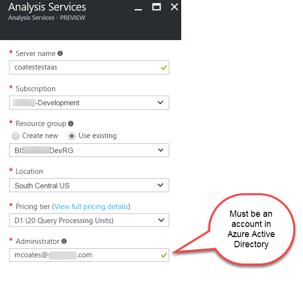
Task: Click the Administrator label
Action: tap(38, 241)
